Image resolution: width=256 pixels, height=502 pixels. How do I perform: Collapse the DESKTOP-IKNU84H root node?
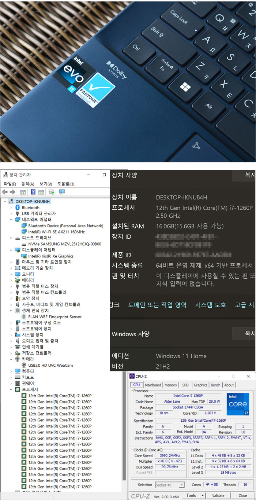(x=5, y=202)
